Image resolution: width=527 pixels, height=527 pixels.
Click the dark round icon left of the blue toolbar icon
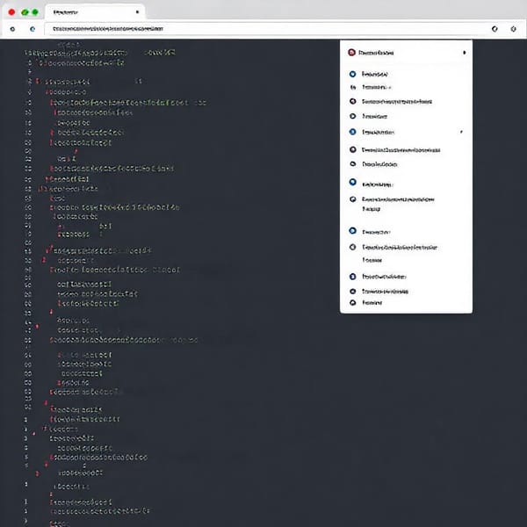[x=13, y=29]
